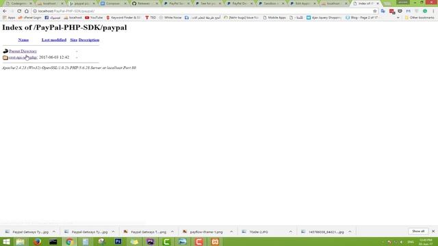Viewport: 438px width, 246px height.
Task: Expand options for first Paypal Getways jpg download
Action: [x=54, y=232]
